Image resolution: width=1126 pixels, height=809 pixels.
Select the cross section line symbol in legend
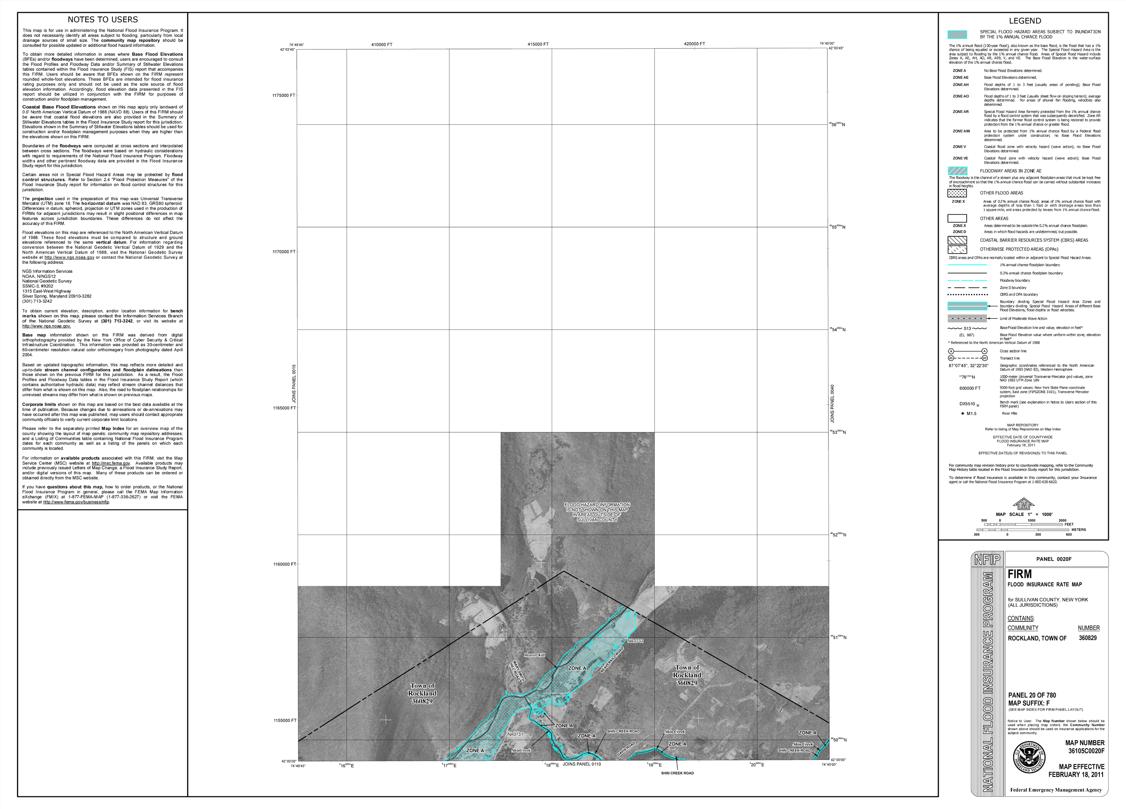(967, 351)
